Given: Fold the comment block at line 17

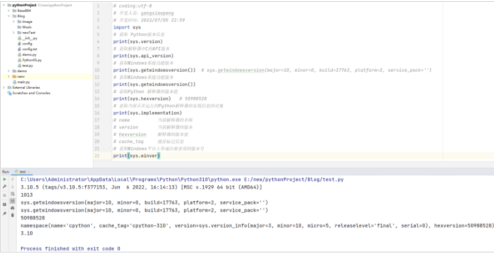Looking at the screenshot, I should (x=111, y=120).
